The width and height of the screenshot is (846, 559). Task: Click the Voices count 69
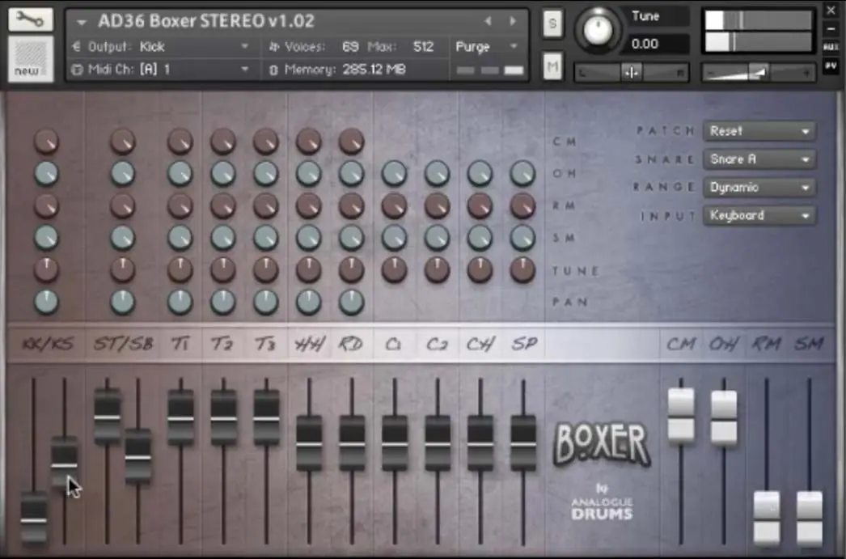(x=350, y=47)
